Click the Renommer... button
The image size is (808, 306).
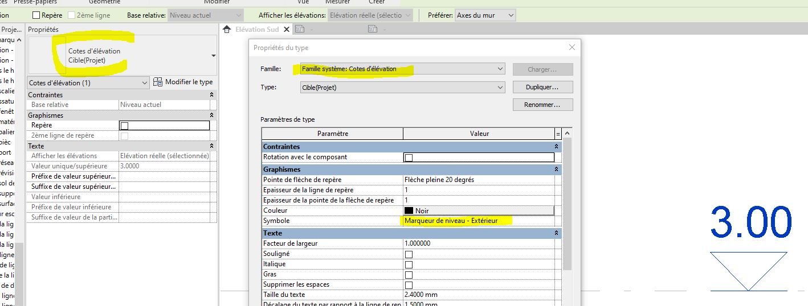(x=542, y=105)
